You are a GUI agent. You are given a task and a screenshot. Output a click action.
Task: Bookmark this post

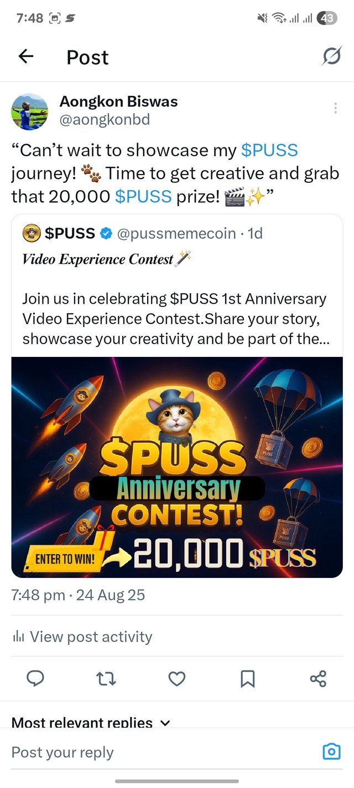pyautogui.click(x=247, y=678)
